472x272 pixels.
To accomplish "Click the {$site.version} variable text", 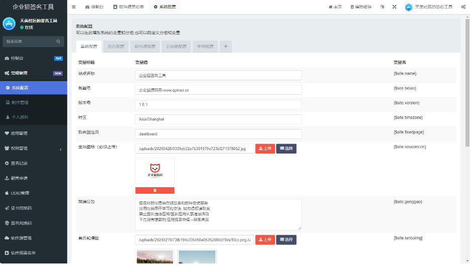I will (406, 103).
